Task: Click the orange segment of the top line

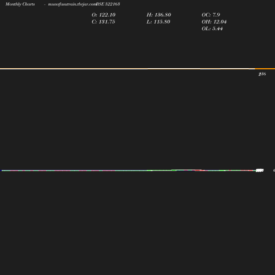Action: (265, 69)
